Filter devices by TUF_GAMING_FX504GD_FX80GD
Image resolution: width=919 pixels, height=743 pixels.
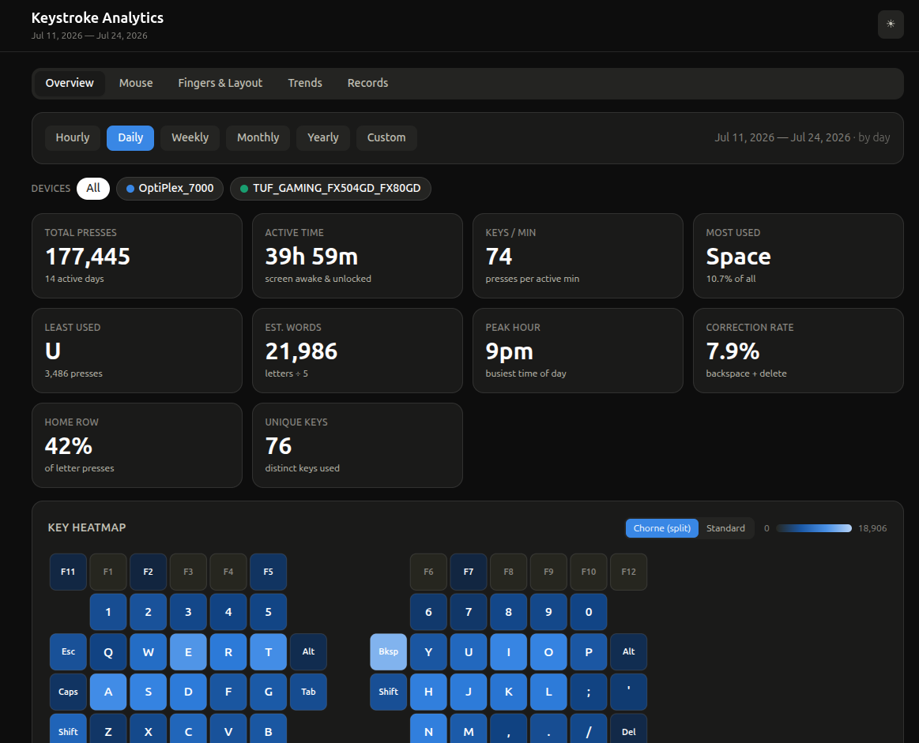tap(330, 189)
